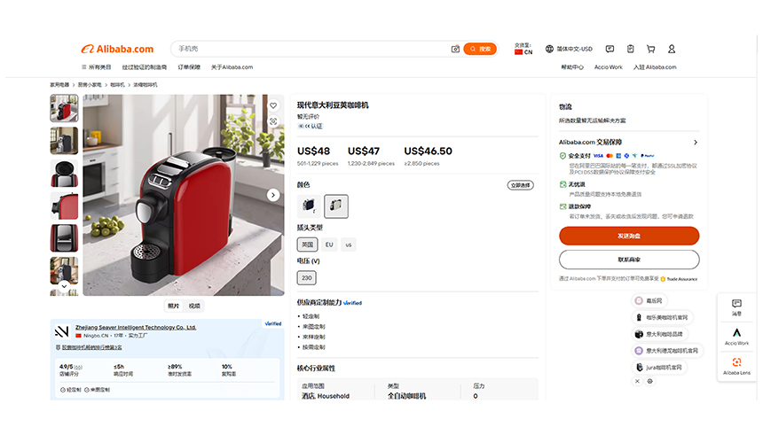This screenshot has height=435, width=763.
Task: Choose the dark blue color swatch
Action: click(x=309, y=206)
